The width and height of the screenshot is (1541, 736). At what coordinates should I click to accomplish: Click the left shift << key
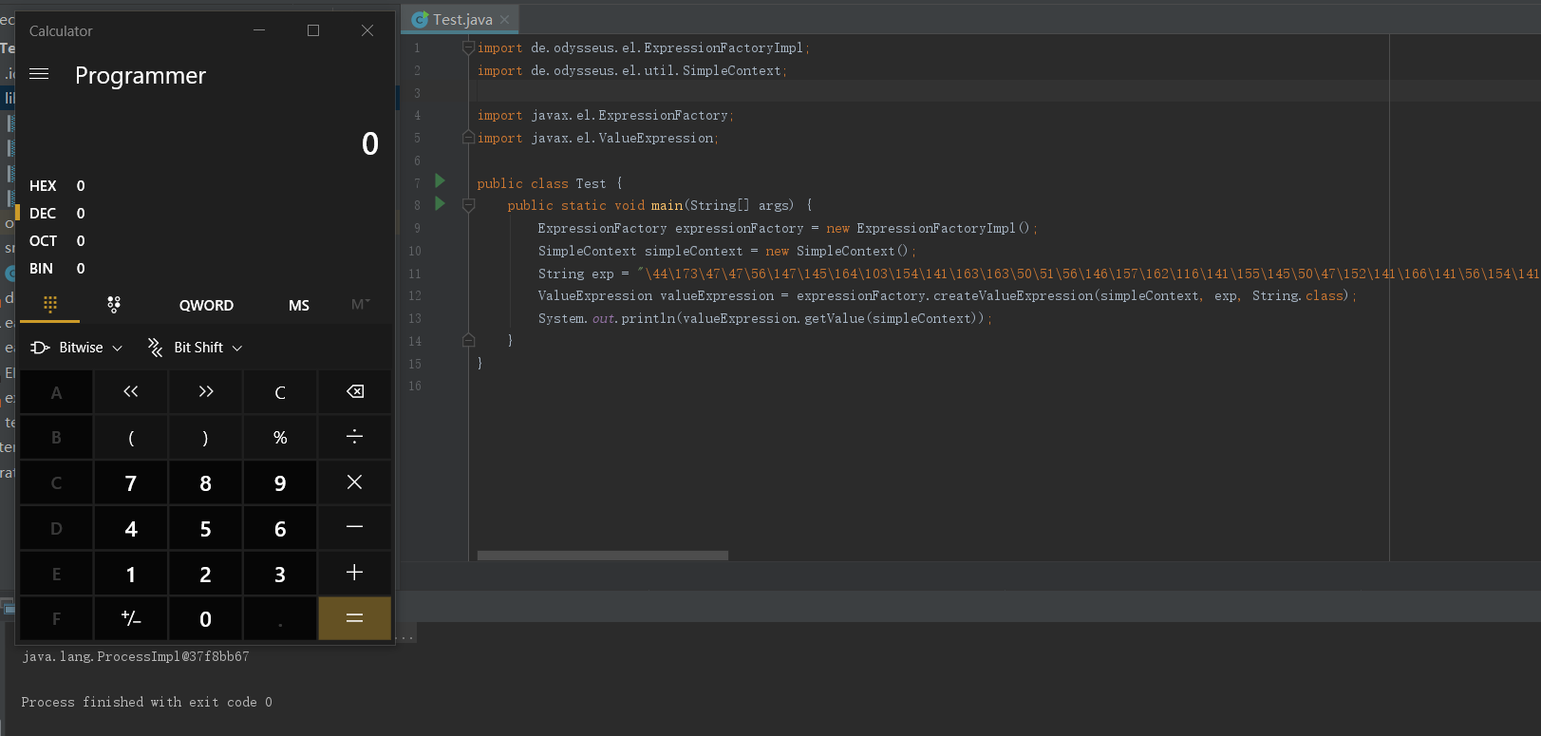point(131,392)
